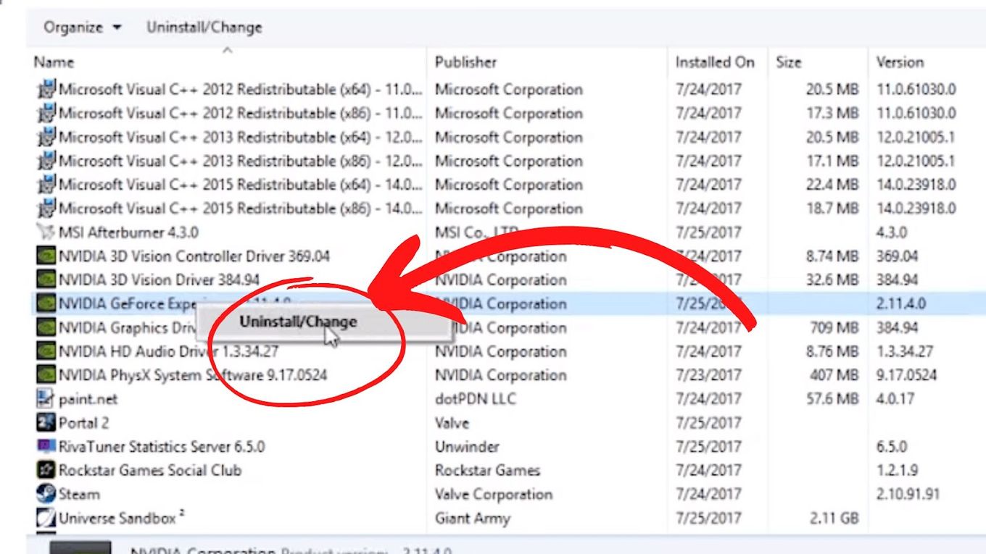Click version 1.2.1.9 for Social Club
The height and width of the screenshot is (554, 986).
coord(897,470)
